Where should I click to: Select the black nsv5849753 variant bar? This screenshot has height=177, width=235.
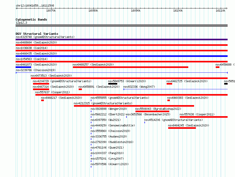[113, 84]
